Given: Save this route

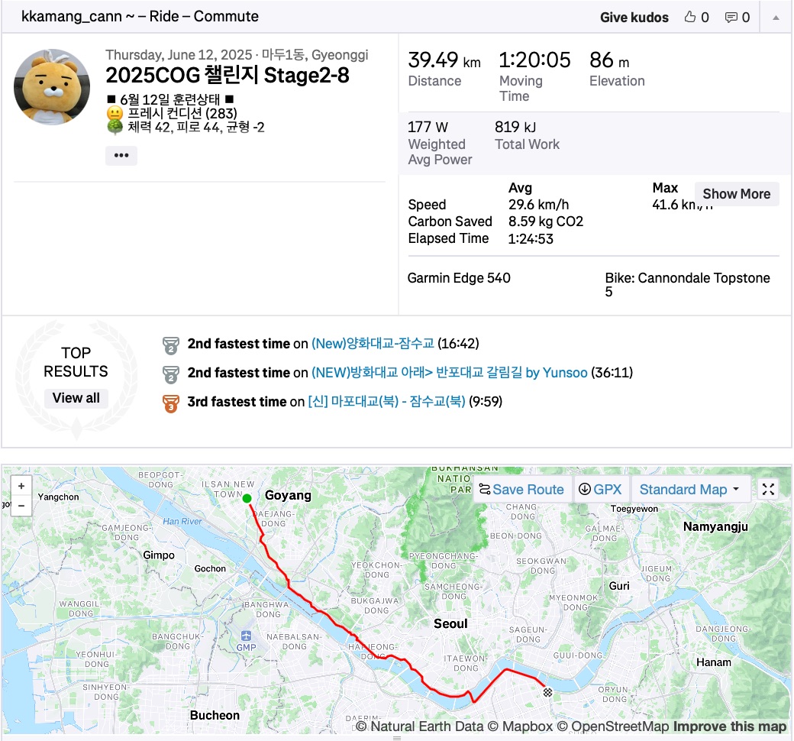Looking at the screenshot, I should pyautogui.click(x=521, y=489).
